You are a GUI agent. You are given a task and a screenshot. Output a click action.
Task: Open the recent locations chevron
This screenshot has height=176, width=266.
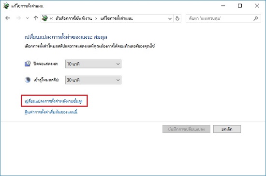27,18
